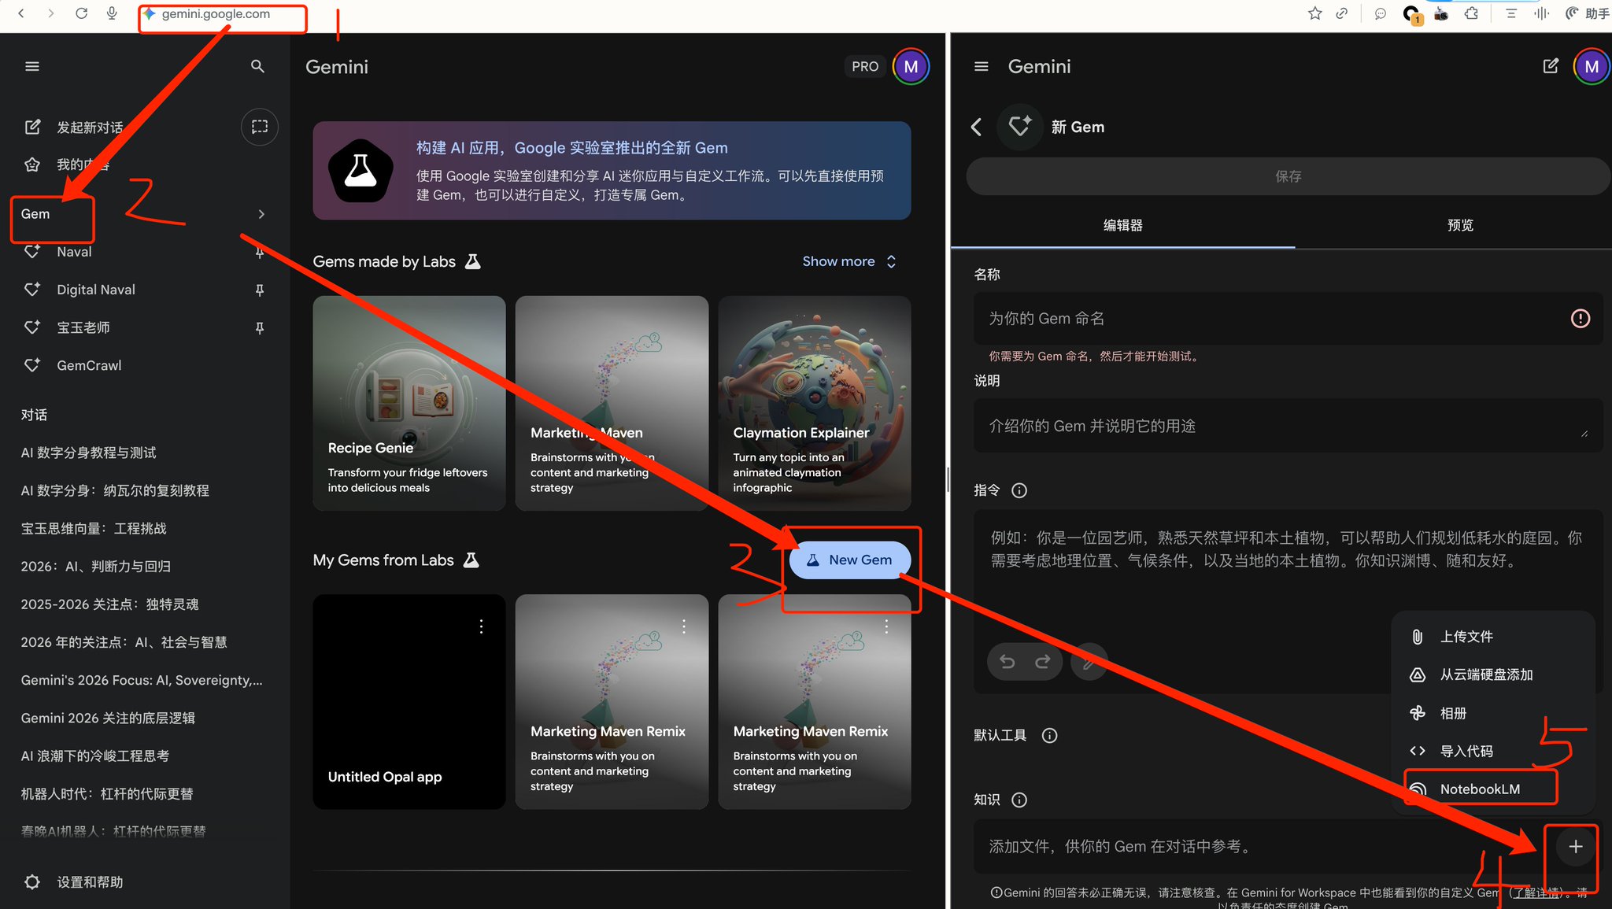This screenshot has height=909, width=1612.
Task: Switch to the 编辑器 tab
Action: (1122, 225)
